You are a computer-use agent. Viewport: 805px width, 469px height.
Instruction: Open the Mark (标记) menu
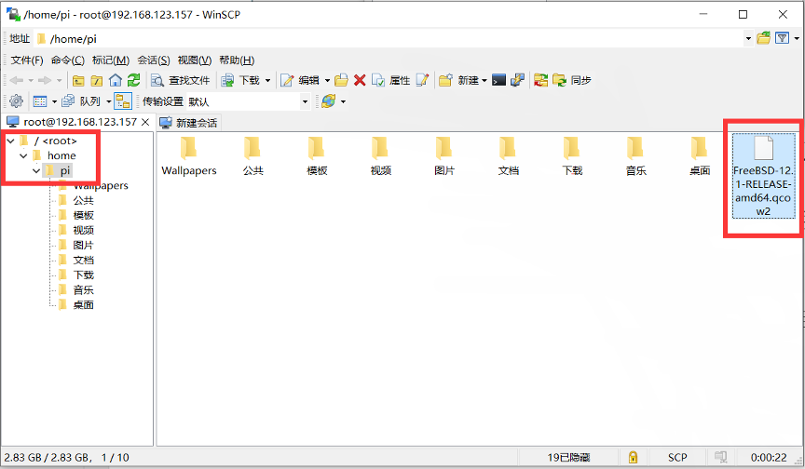point(111,60)
